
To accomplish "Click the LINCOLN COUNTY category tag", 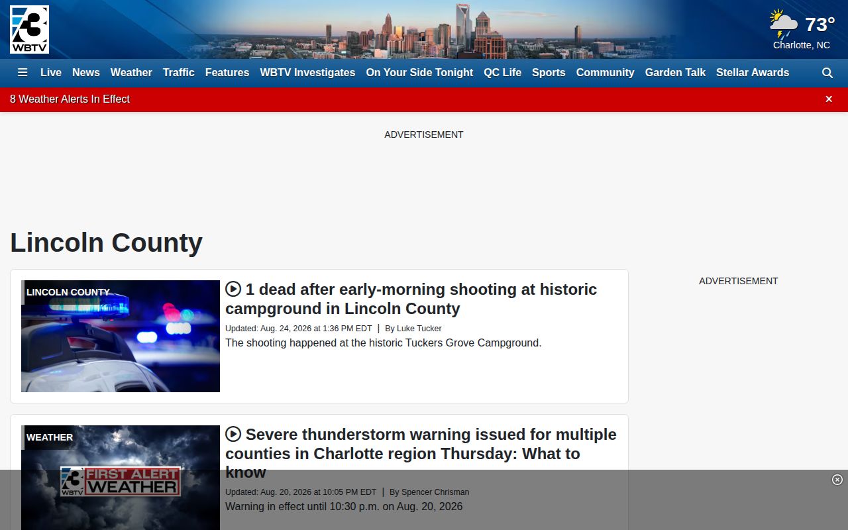I will click(x=68, y=292).
